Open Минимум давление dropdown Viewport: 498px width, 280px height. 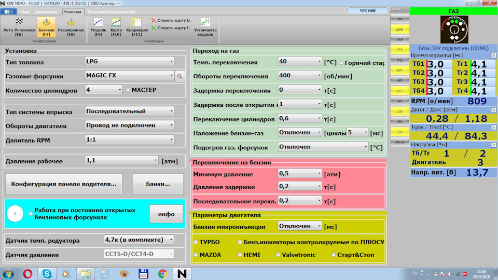pos(300,173)
